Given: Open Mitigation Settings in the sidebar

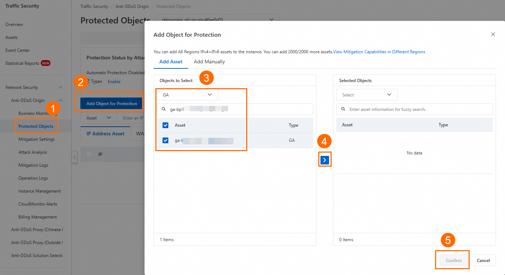Looking at the screenshot, I should tap(36, 139).
